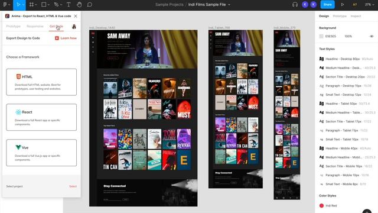
Task: Click the HTML5 framework icon
Action: [18, 76]
